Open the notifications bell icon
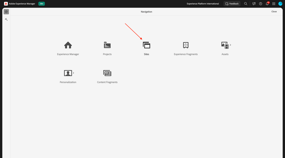 pos(267,4)
